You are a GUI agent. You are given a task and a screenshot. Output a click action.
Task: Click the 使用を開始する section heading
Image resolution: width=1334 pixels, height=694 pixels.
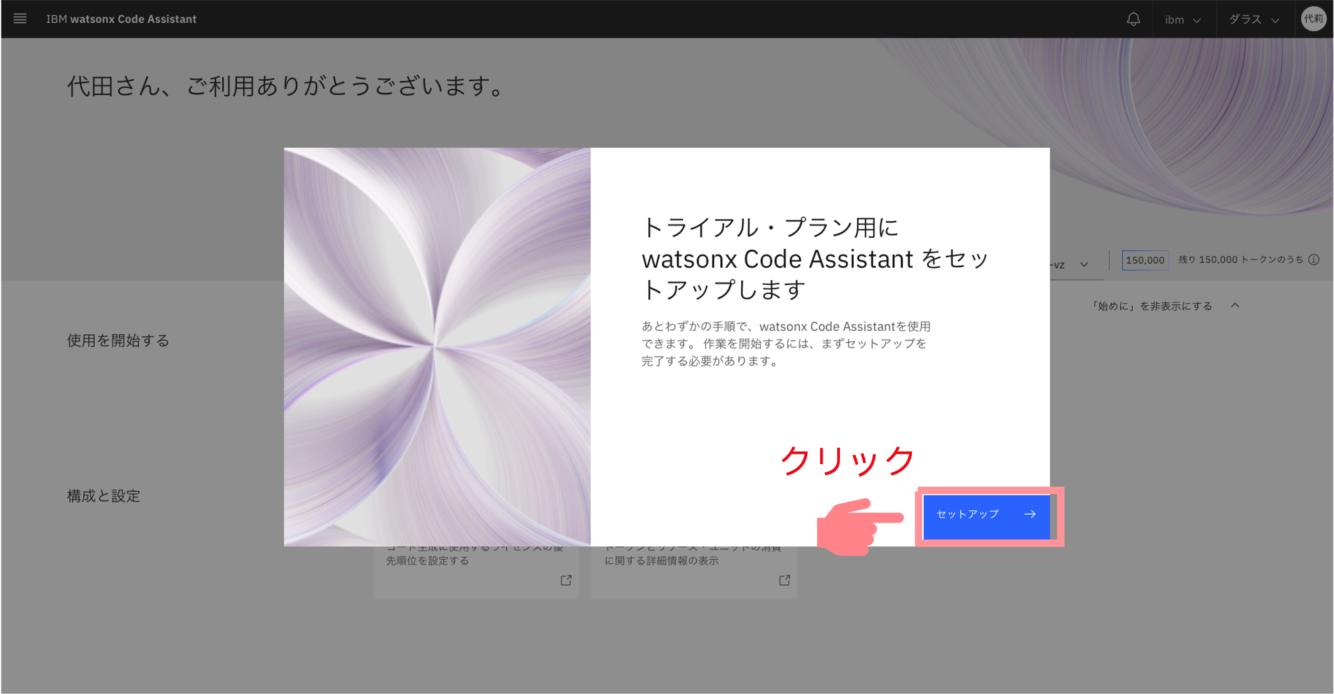tap(118, 340)
